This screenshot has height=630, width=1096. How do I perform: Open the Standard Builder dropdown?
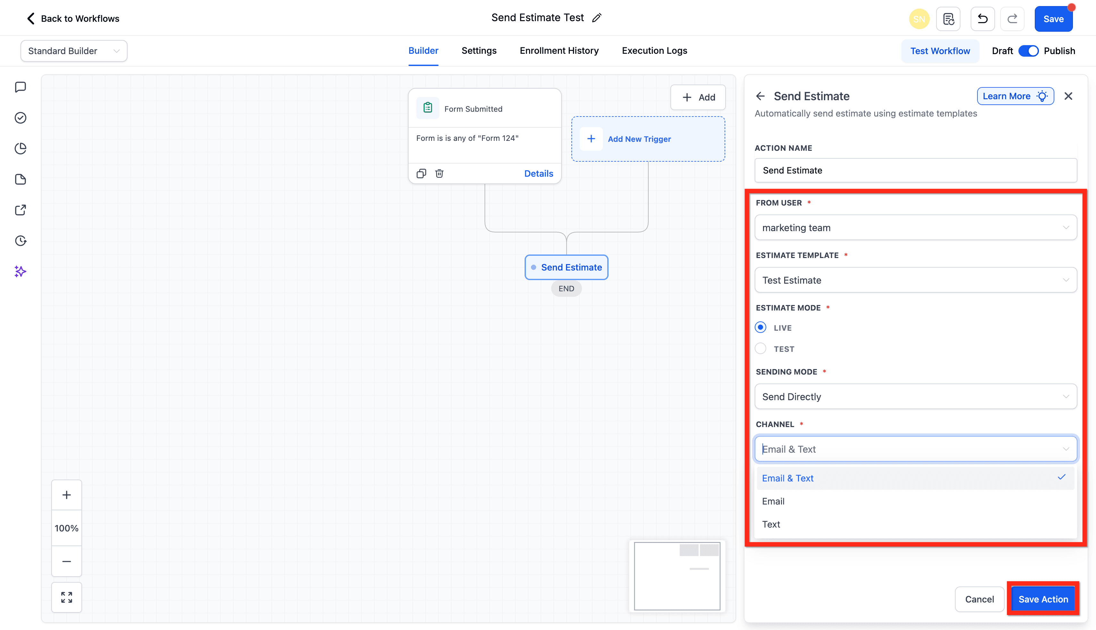(74, 51)
